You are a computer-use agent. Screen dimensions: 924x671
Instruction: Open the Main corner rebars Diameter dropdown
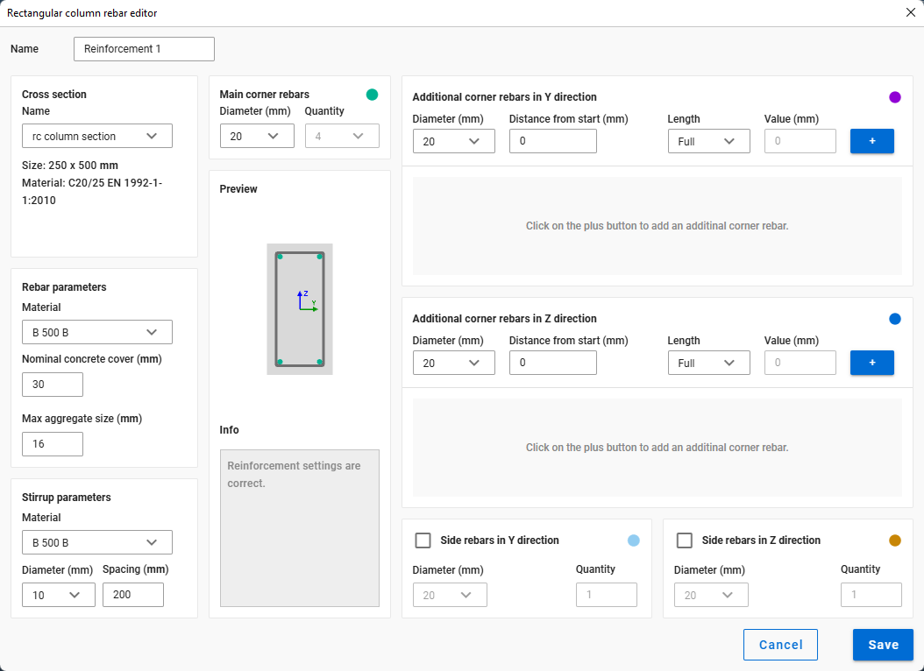point(256,136)
